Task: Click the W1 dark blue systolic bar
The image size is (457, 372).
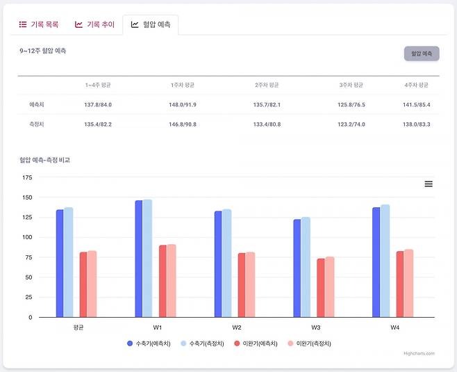Action: [x=139, y=259]
